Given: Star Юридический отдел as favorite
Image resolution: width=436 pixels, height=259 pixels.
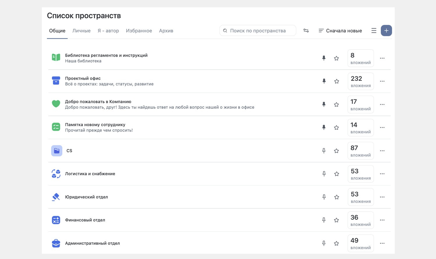Looking at the screenshot, I should pos(337,197).
